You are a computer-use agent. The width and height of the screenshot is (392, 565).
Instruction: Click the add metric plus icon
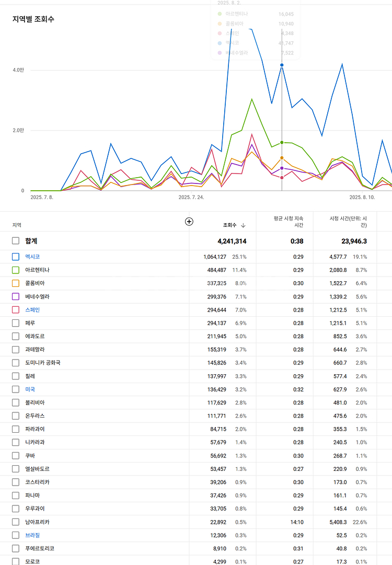click(x=189, y=221)
